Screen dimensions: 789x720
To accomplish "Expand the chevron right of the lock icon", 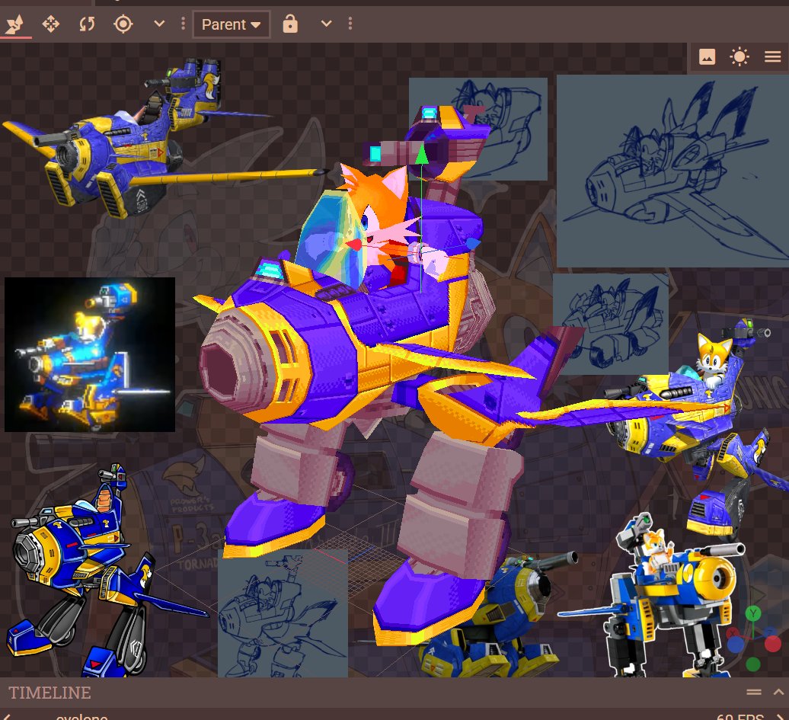I will 326,24.
